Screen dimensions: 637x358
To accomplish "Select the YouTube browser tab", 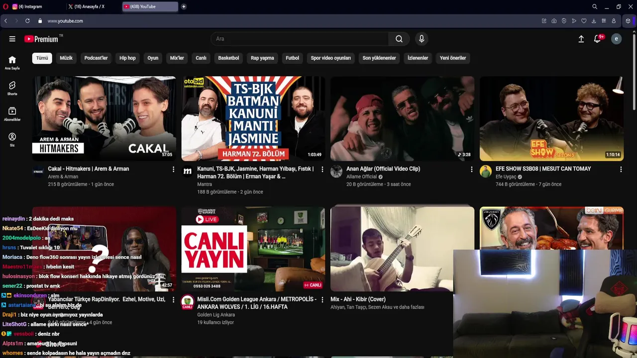I will [150, 6].
